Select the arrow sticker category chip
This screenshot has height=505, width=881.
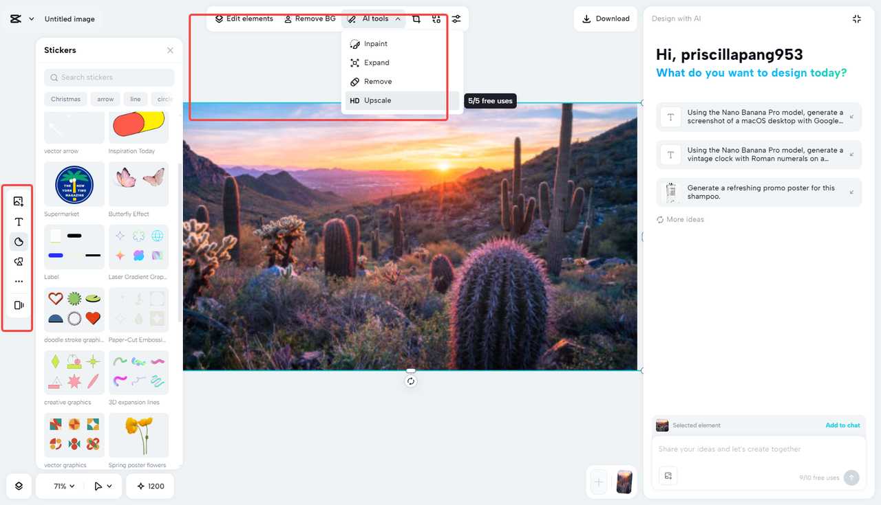(105, 99)
